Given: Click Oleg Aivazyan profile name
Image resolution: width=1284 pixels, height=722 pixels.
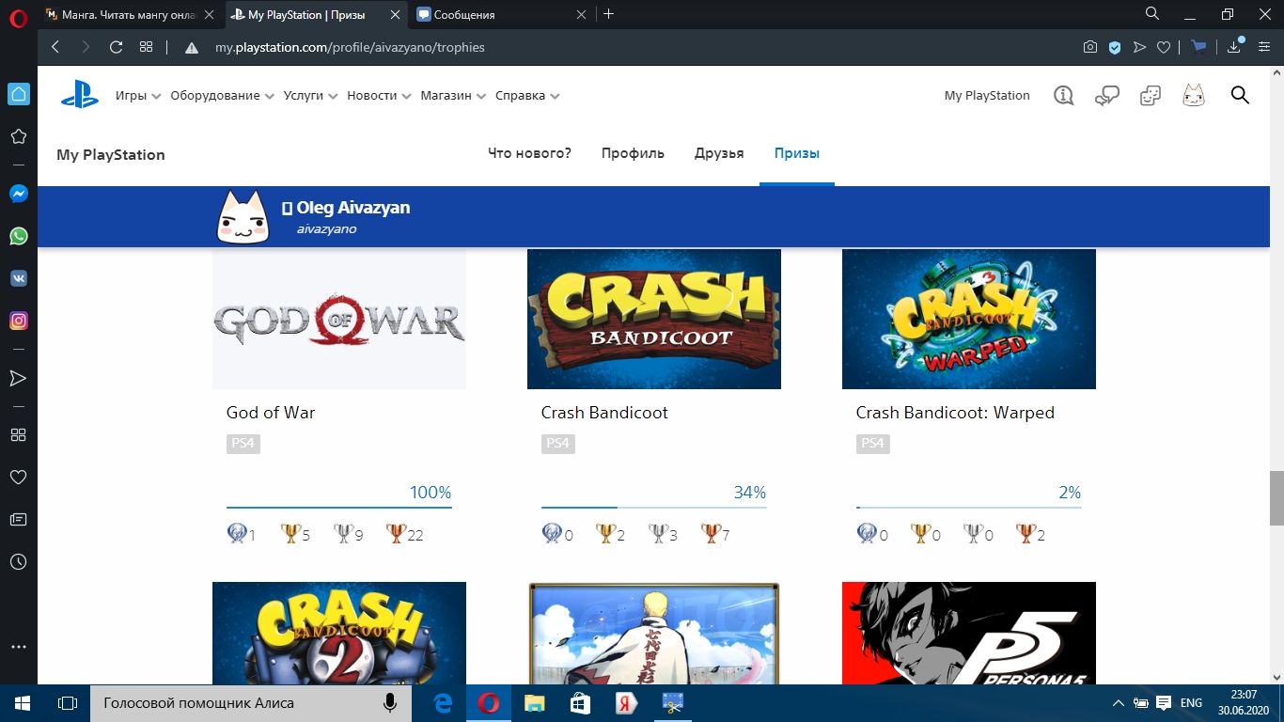Looking at the screenshot, I should [x=353, y=208].
